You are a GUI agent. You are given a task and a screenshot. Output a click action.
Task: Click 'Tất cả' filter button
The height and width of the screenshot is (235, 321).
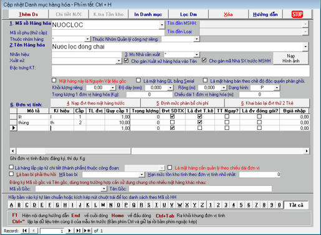click(296, 205)
